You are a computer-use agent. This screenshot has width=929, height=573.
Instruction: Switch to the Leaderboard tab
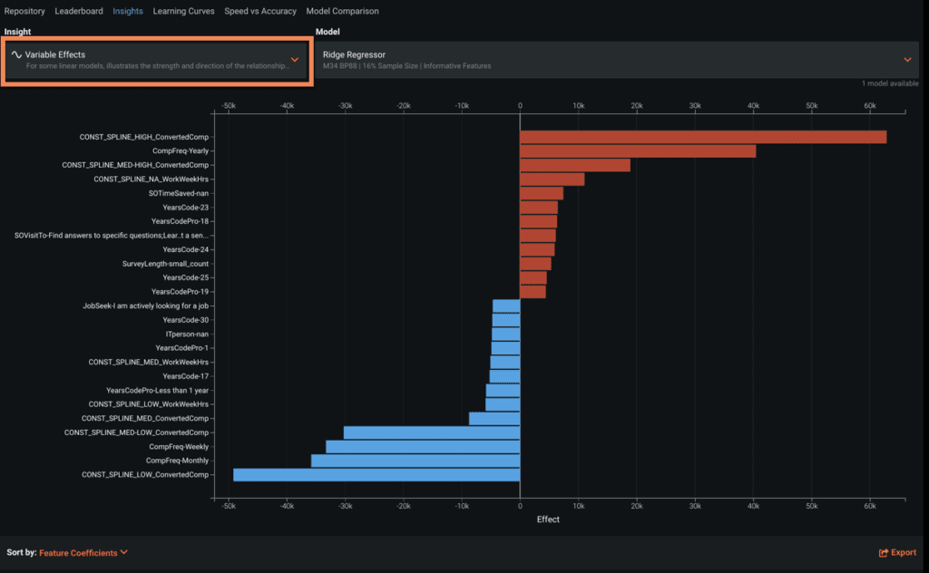pos(79,11)
